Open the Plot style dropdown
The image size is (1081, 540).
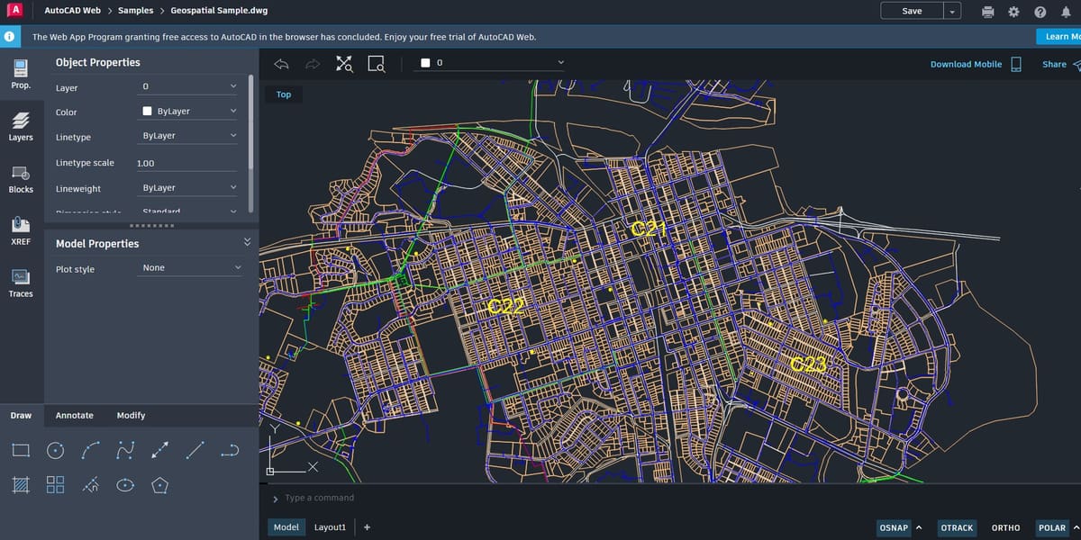[191, 268]
